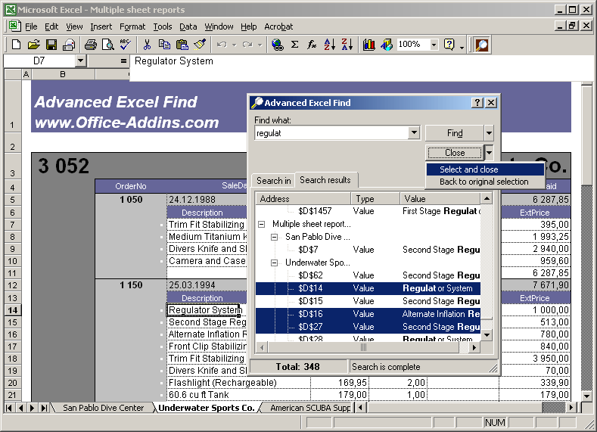Choose Back to original selection
The height and width of the screenshot is (432, 597).
485,182
